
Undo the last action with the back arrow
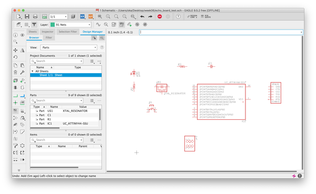142,16
